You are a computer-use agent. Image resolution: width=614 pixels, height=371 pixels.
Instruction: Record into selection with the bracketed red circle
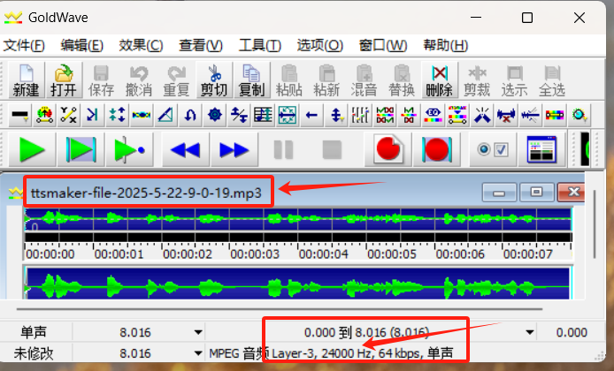pos(437,150)
